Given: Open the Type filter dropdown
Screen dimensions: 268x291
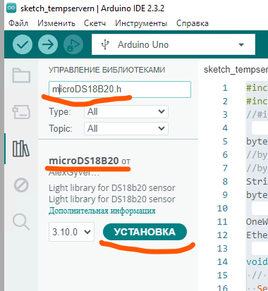Looking at the screenshot, I should pos(126,111).
